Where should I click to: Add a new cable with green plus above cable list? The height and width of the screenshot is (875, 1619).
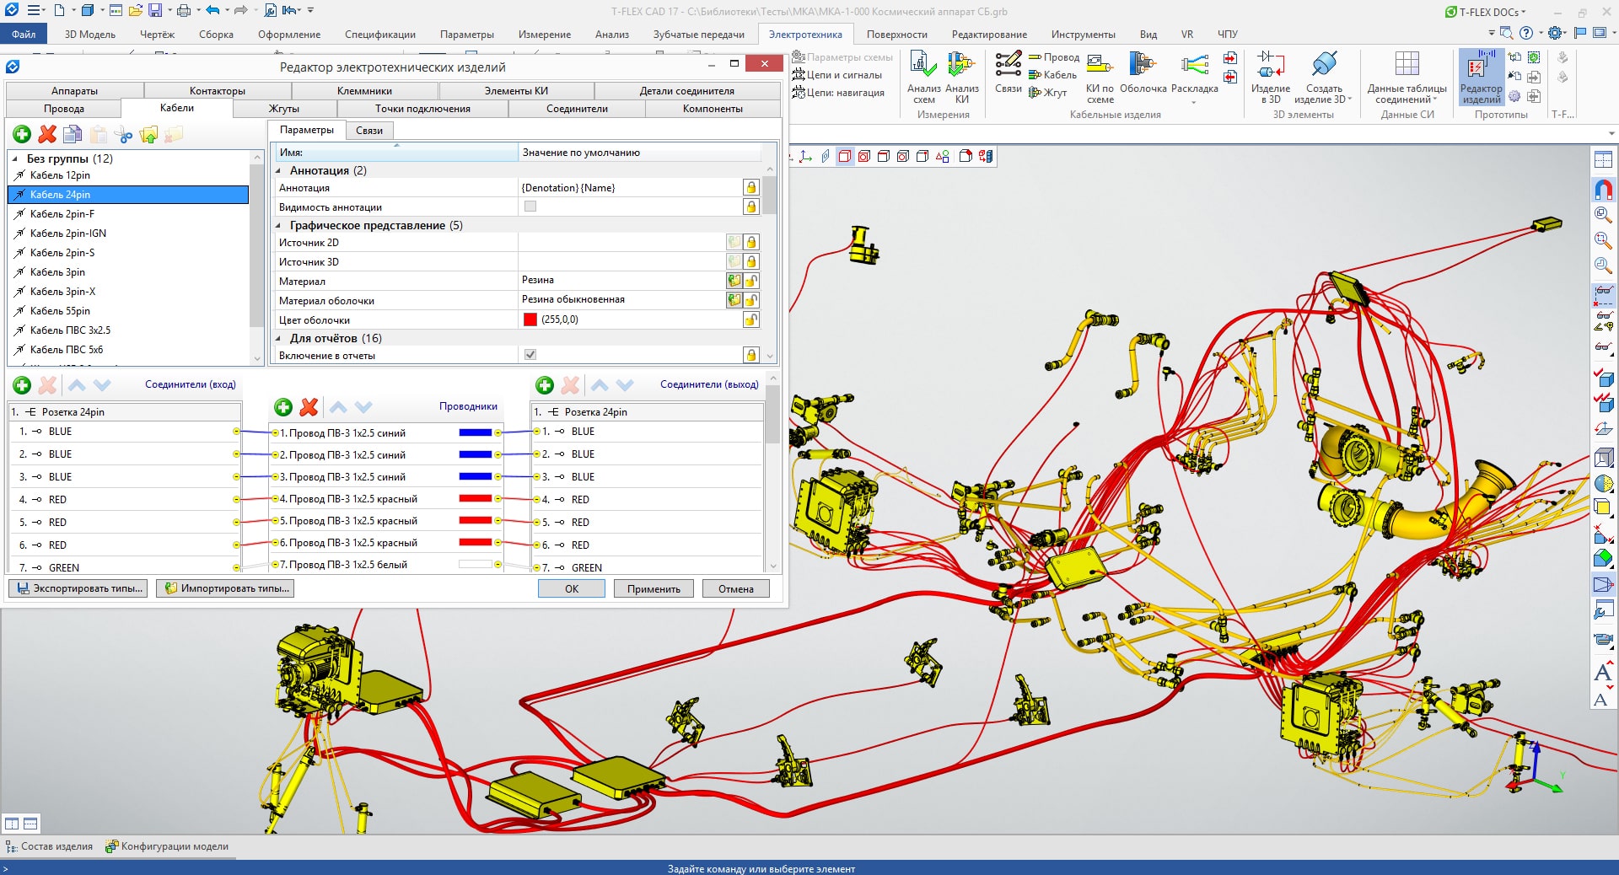(x=22, y=134)
